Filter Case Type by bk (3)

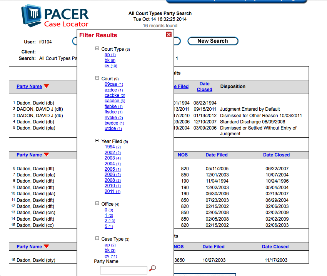pos(110,250)
